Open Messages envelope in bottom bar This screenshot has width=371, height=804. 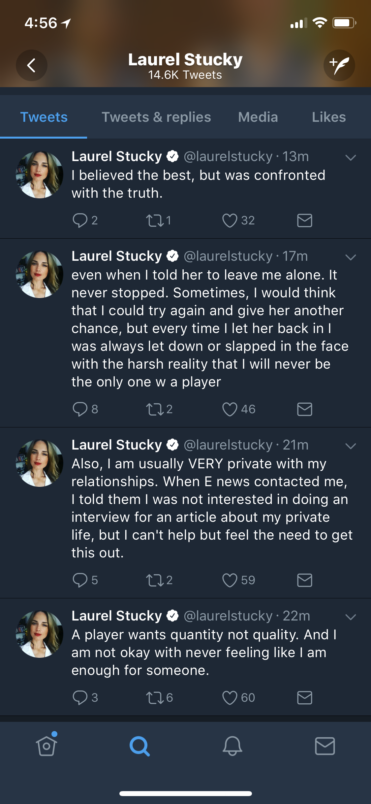(x=325, y=746)
